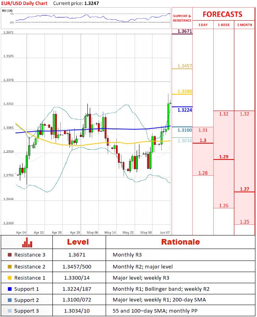This screenshot has width=257, height=317.
Task: Click the 1 month forecast low 1.25
Action: click(244, 222)
